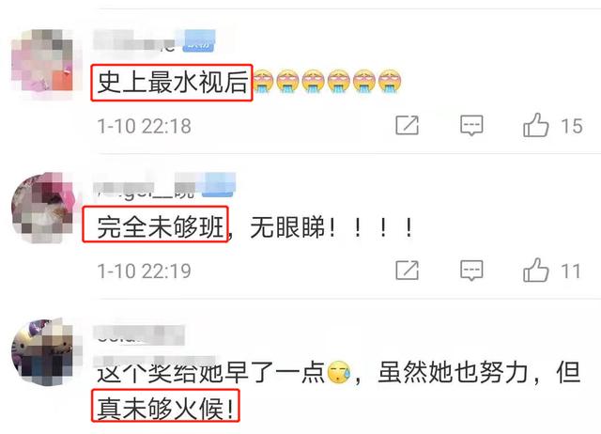Screen dimensions: 601x434
Task: Tap the 11 like count
Action: 571,271
